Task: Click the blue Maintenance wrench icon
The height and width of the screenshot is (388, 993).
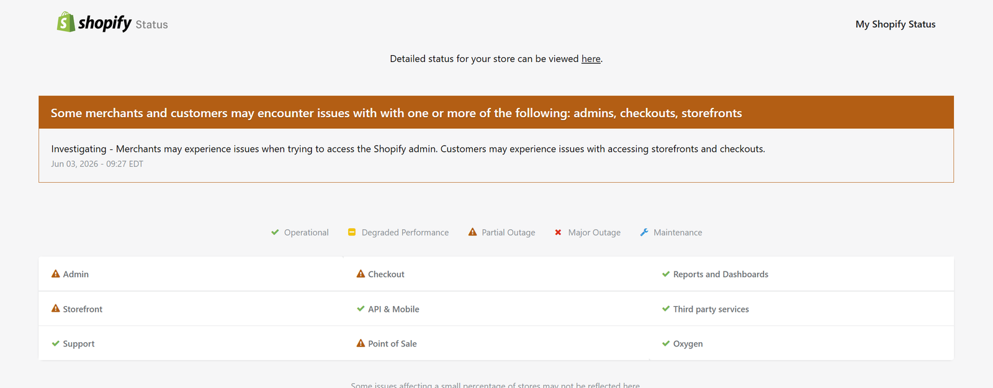Action: click(x=644, y=232)
